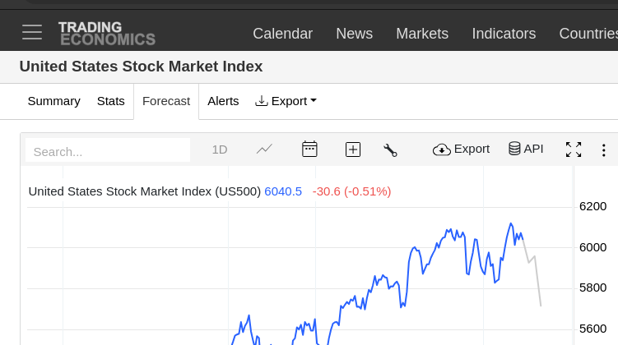Viewport: 618px width, 345px height.
Task: Change the chart type line icon
Action: [x=264, y=149]
